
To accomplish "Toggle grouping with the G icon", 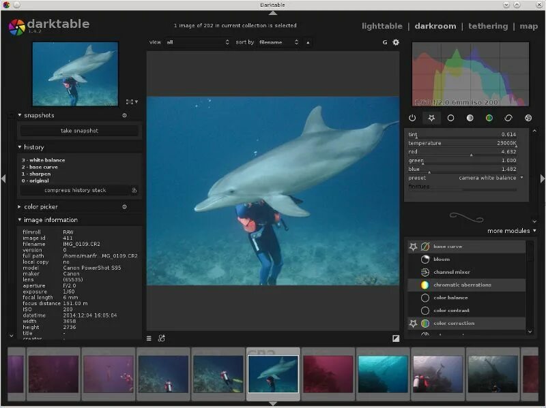I will pyautogui.click(x=385, y=42).
